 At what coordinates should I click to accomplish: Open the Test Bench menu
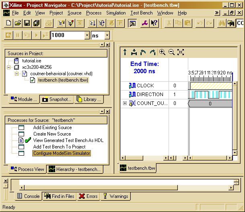141,13
